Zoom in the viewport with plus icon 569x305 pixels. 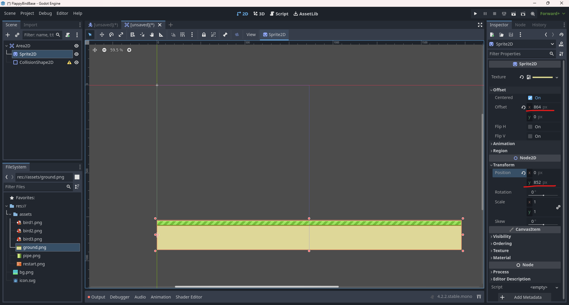point(129,50)
